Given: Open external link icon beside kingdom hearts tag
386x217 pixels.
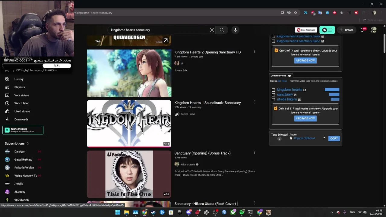Looking at the screenshot, I should (305, 90).
